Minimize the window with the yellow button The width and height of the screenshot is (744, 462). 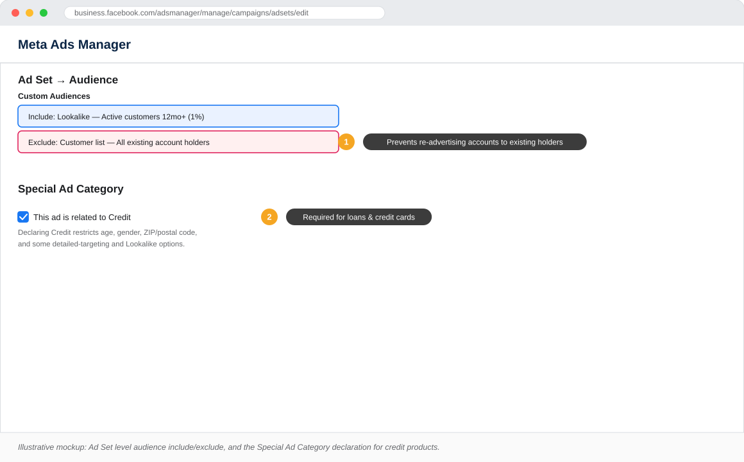point(30,13)
